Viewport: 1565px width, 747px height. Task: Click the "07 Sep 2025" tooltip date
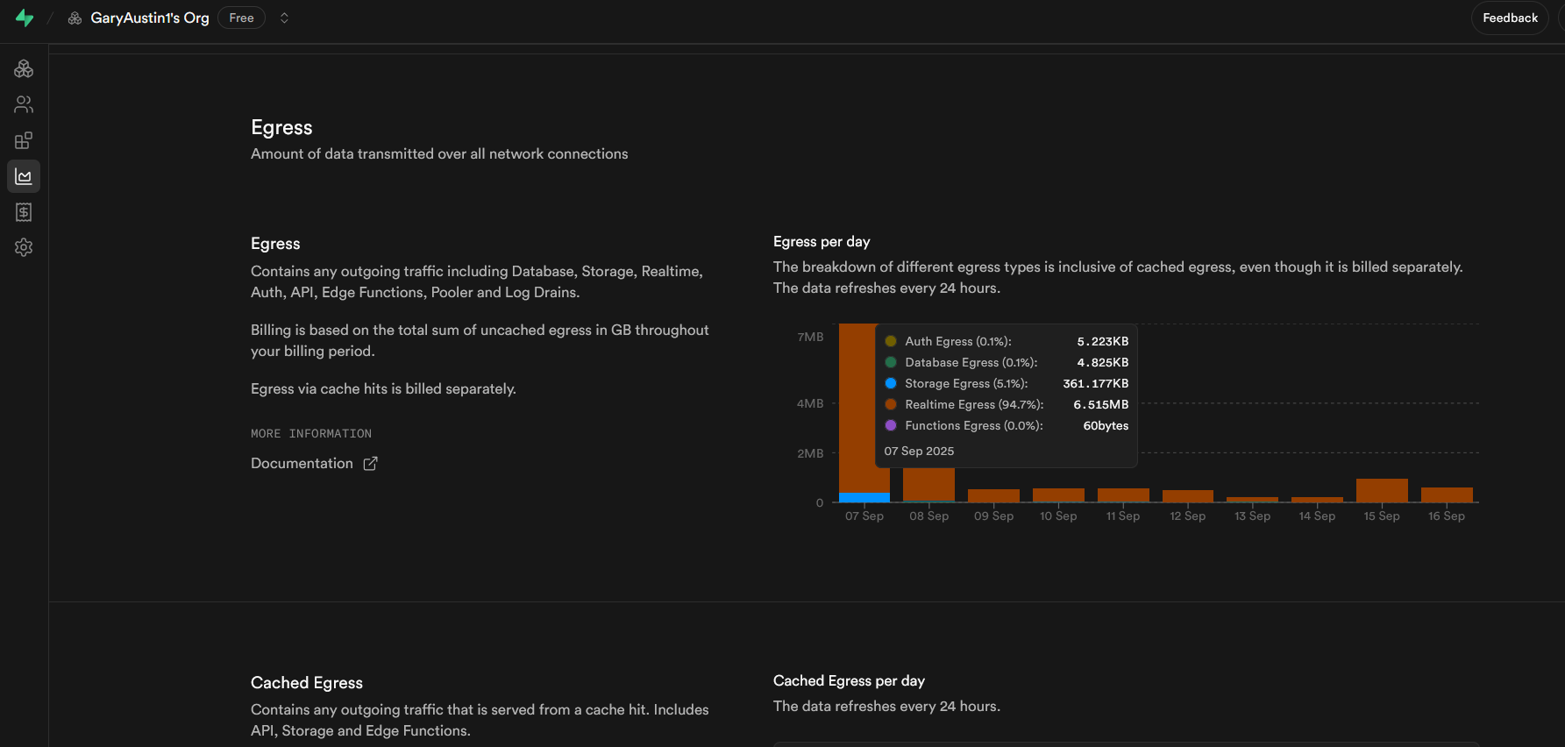pyautogui.click(x=919, y=451)
